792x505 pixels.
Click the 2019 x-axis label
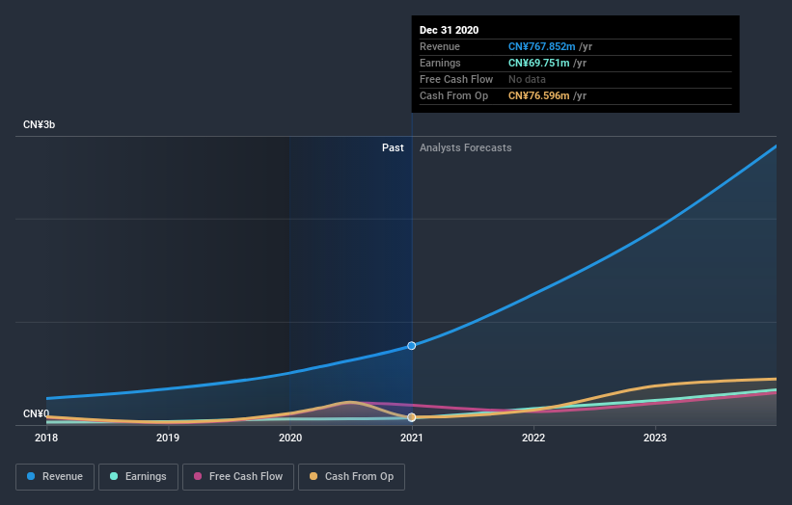(x=168, y=438)
